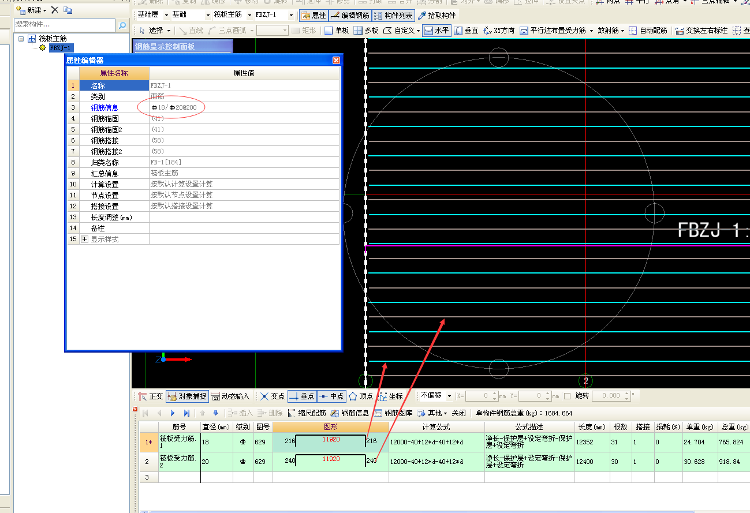This screenshot has width=750, height=513.
Task: Click the 新建 new component button
Action: (32, 10)
